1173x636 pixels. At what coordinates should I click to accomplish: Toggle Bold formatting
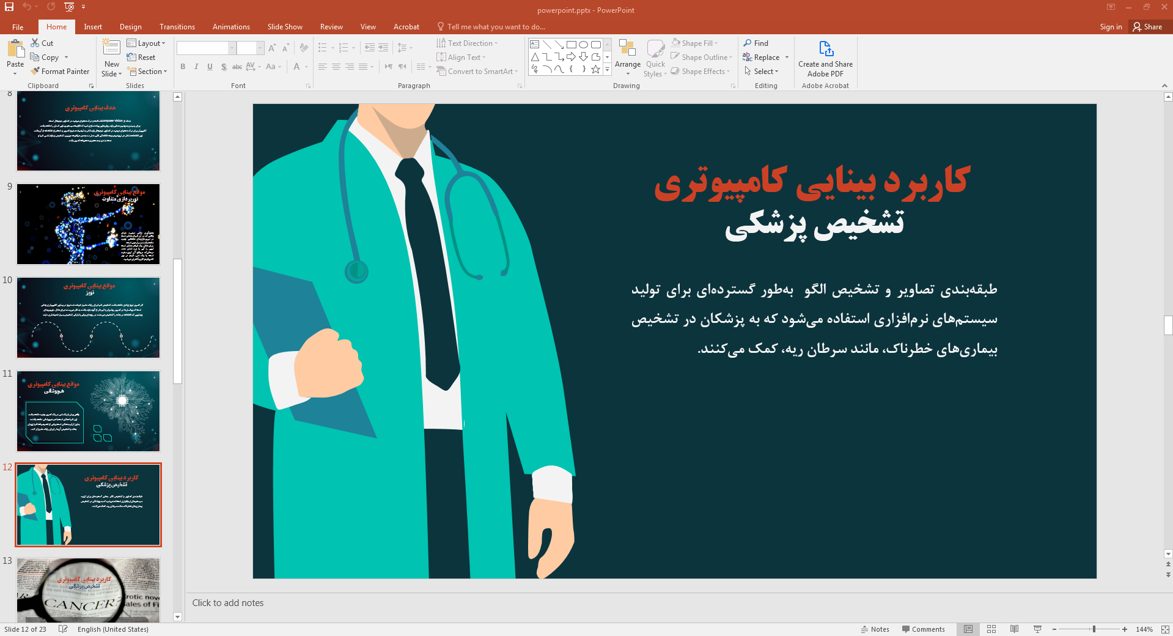click(x=183, y=67)
